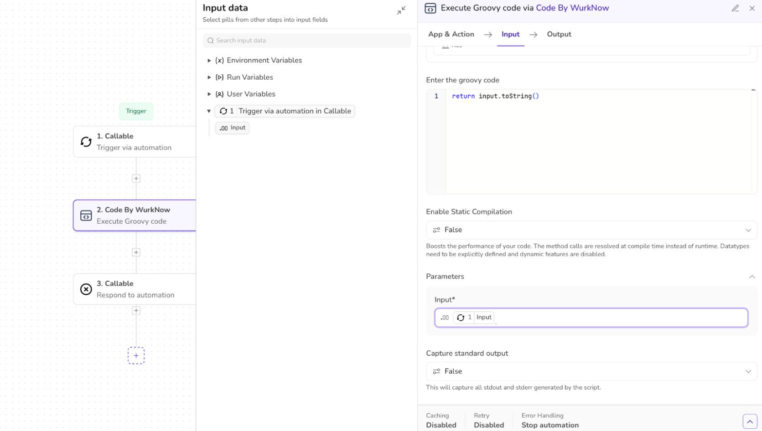Click Retry Disabled setting
Screen dimensions: 762x431
coord(488,421)
